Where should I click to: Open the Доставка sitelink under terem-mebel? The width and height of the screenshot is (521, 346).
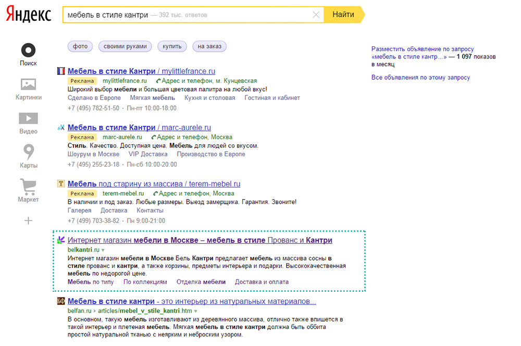[114, 211]
